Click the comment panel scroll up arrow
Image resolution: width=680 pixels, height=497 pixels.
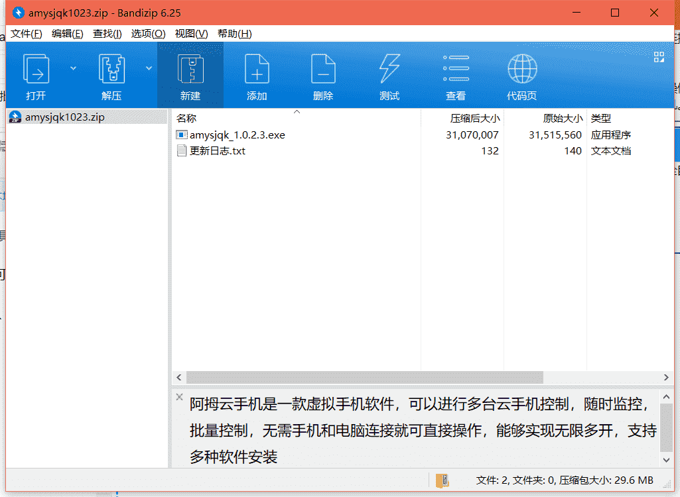[x=667, y=396]
